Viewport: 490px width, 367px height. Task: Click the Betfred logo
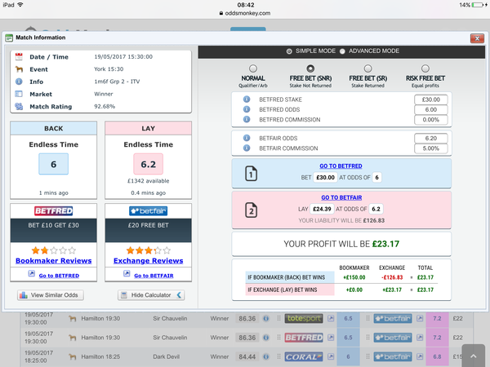click(53, 211)
